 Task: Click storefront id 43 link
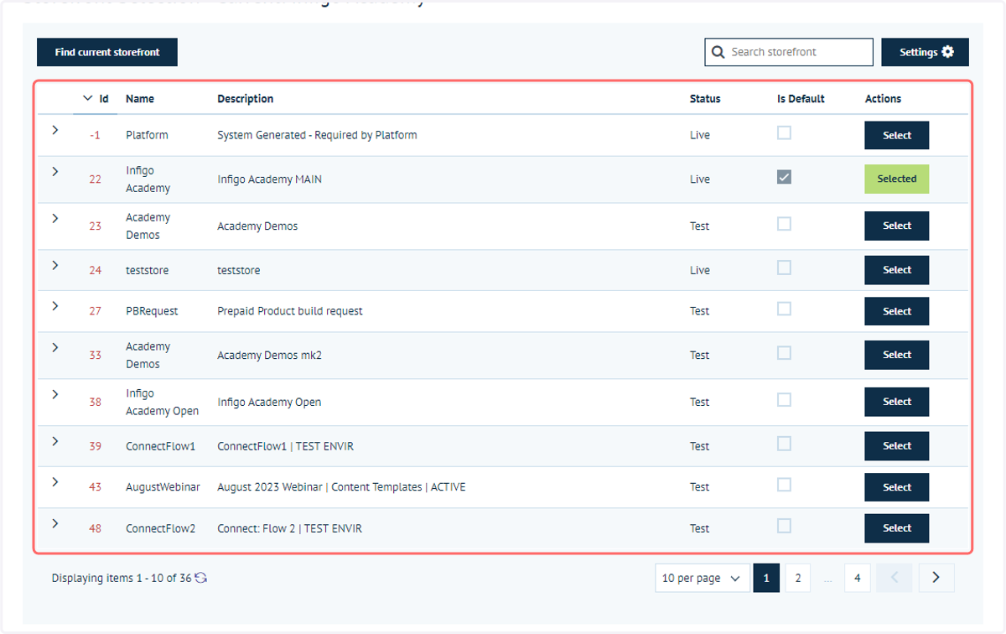(x=95, y=487)
